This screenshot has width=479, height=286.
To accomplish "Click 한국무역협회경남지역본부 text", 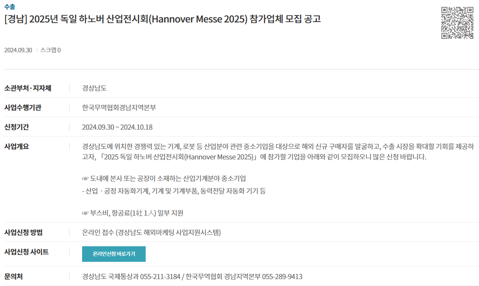I will click(x=119, y=108).
